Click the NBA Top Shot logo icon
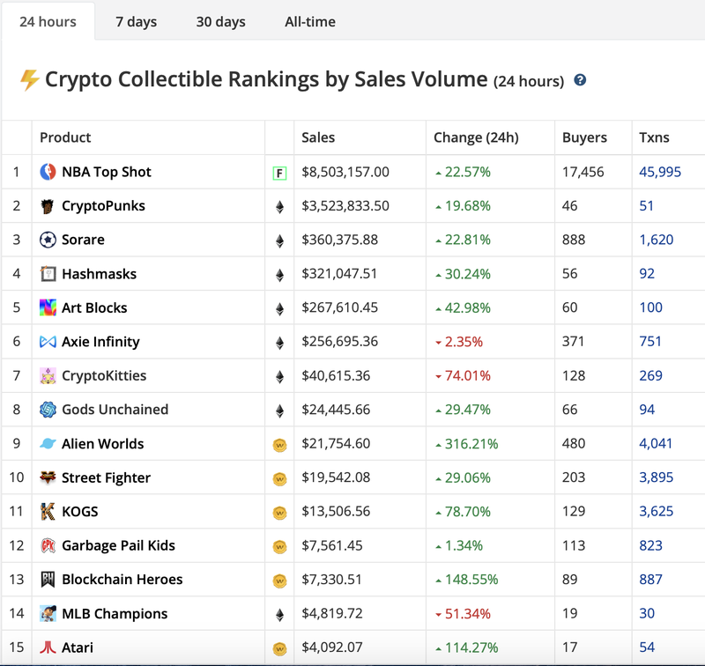Viewport: 705px width, 666px height. click(48, 172)
